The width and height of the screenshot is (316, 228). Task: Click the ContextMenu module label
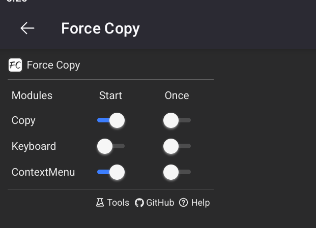[x=43, y=172]
